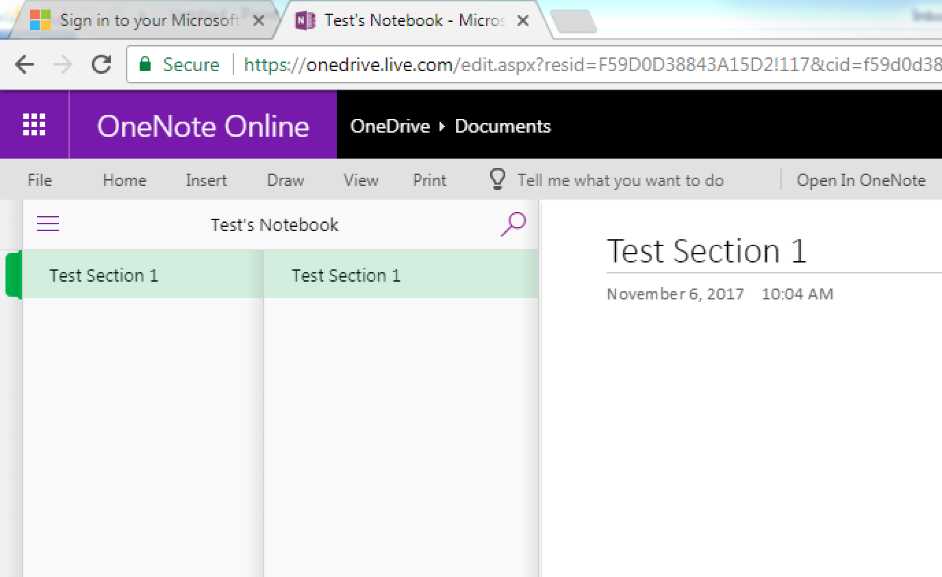Click the Print tab

click(x=430, y=180)
